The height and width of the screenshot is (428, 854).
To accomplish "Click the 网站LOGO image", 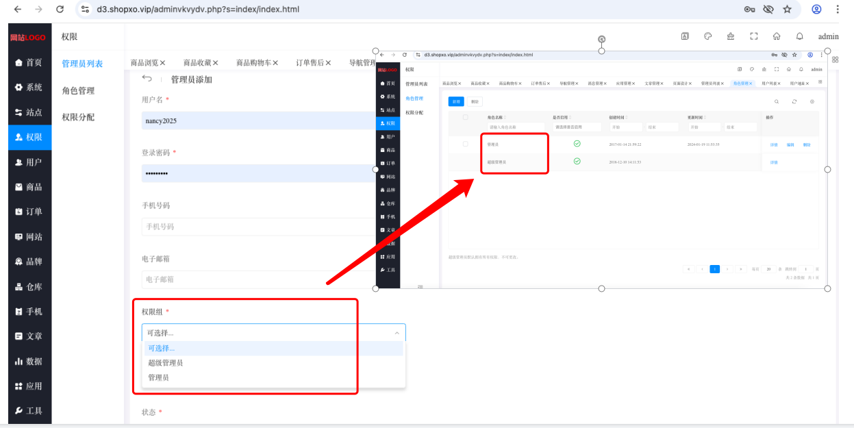I will [x=27, y=37].
